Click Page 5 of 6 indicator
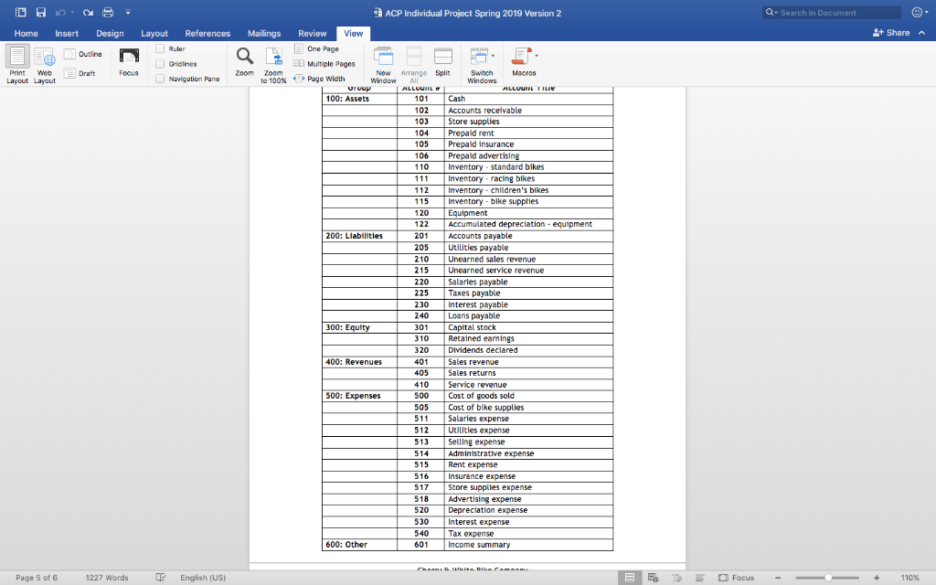936x585 pixels. pyautogui.click(x=37, y=578)
